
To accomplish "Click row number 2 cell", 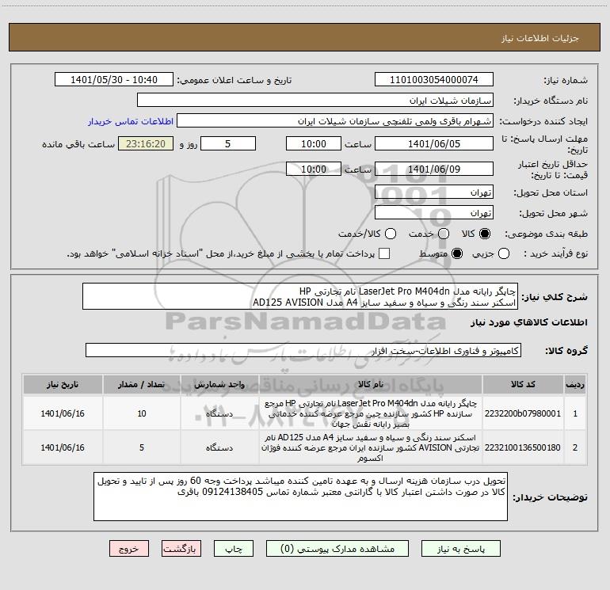I will pos(575,447).
